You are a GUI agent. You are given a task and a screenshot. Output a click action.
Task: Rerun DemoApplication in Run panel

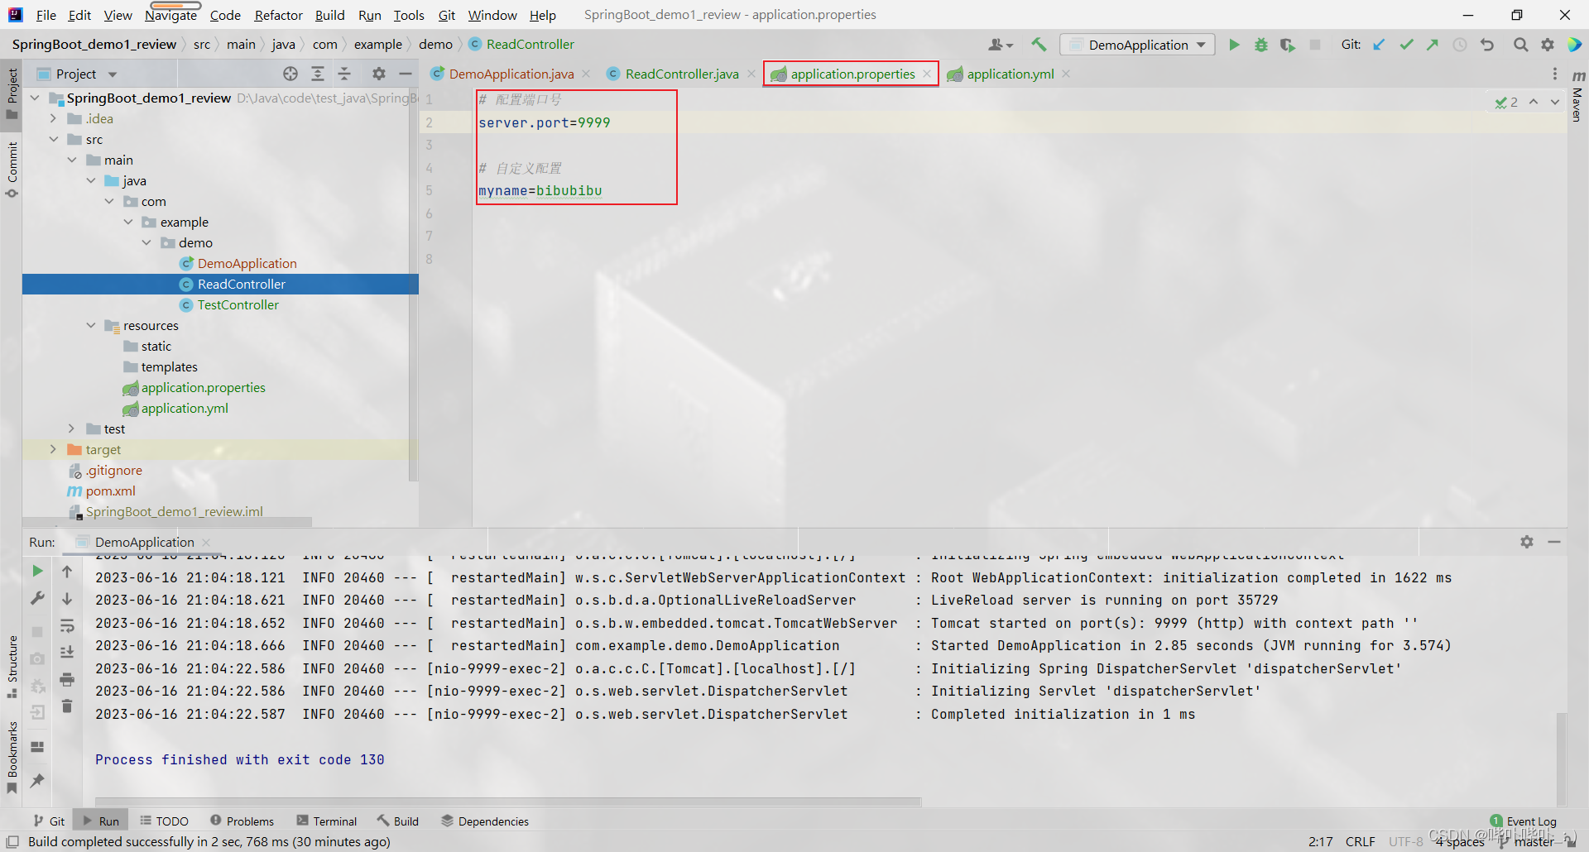click(x=37, y=571)
